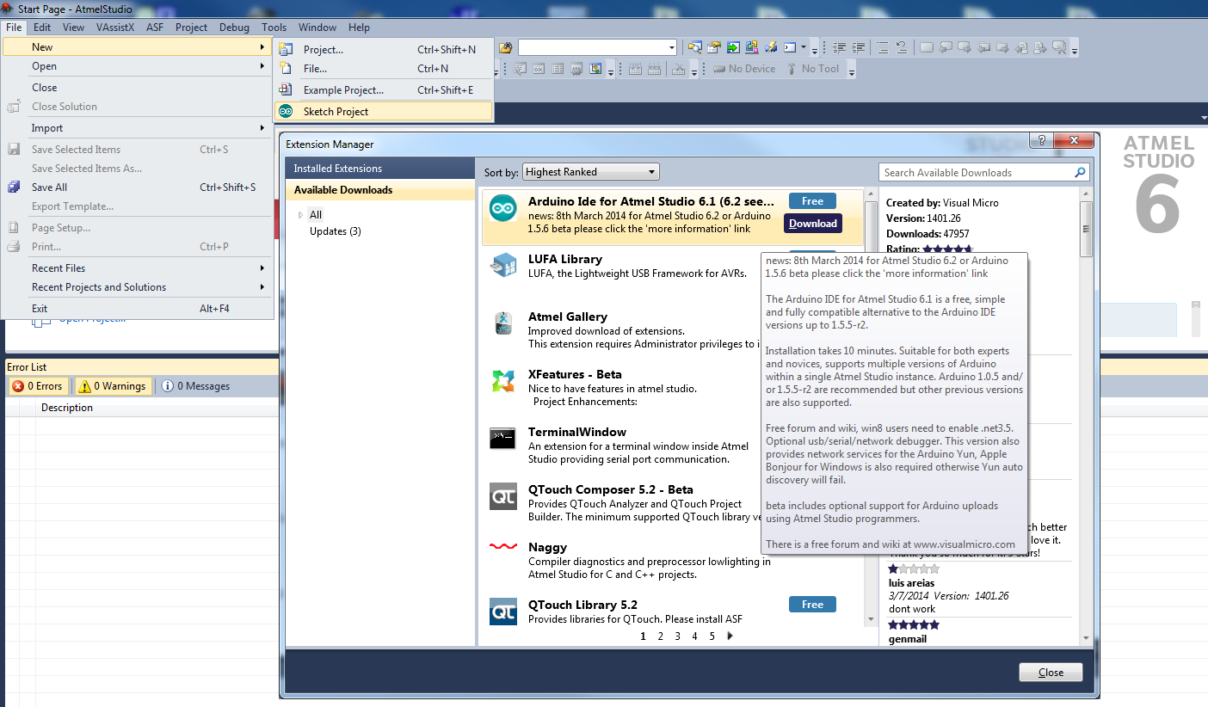Click the increase indent toolbar icon
Screen dimensions: 1208x707
tap(858, 47)
